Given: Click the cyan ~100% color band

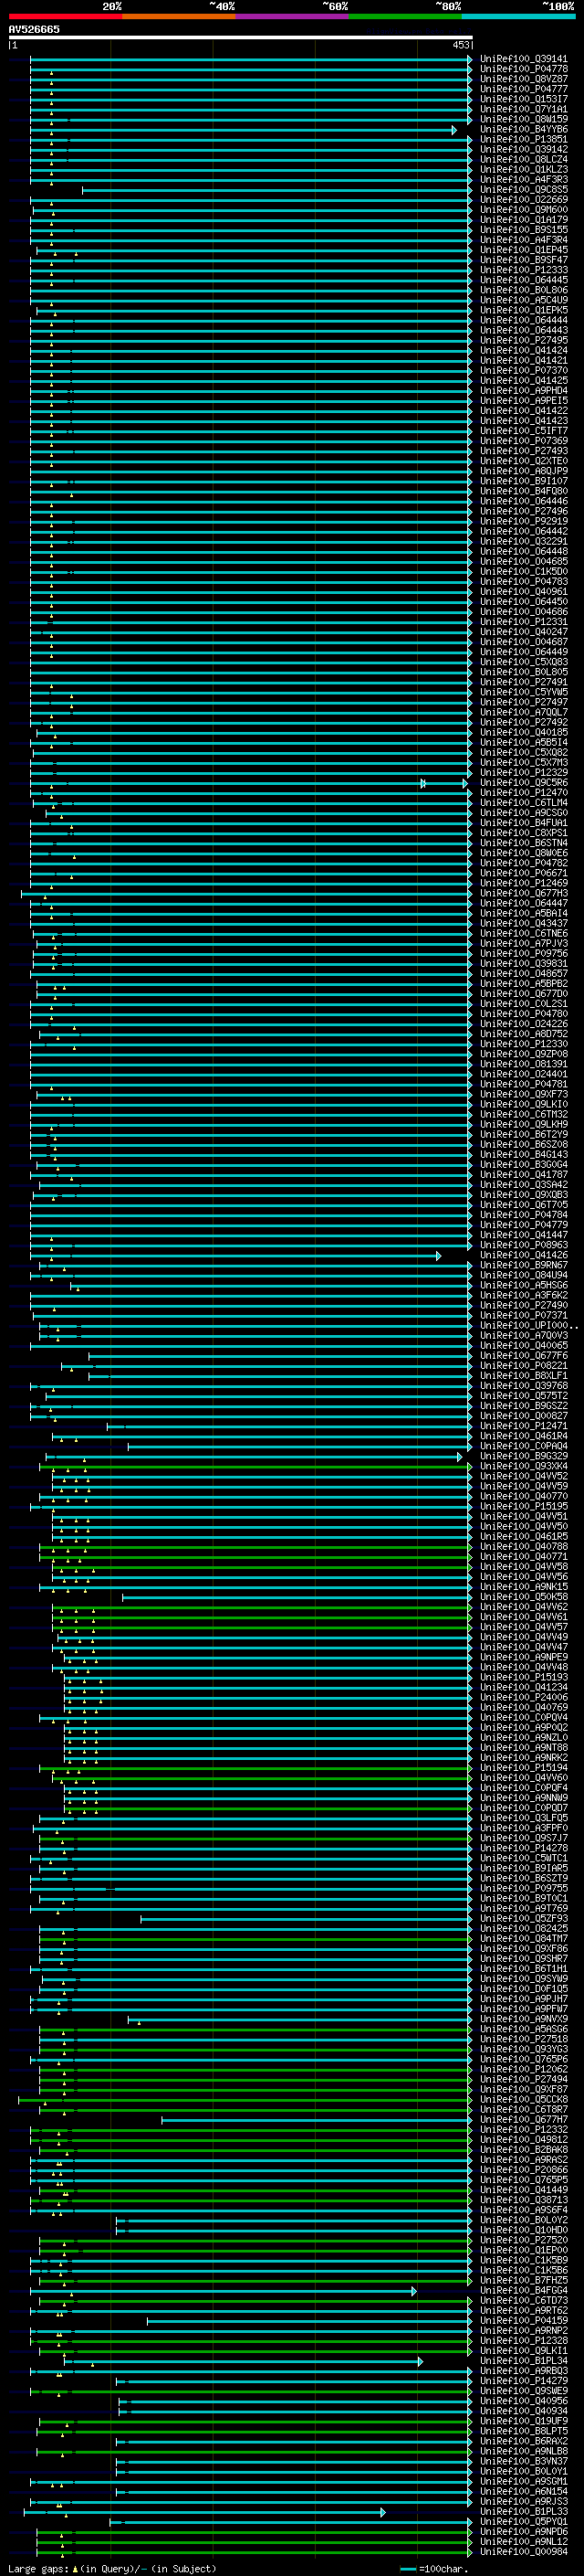Looking at the screenshot, I should (518, 16).
